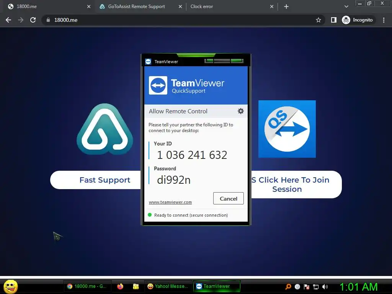Click the TeamViewer QS blue logo image
Screen dimensions: 392x294
287,129
